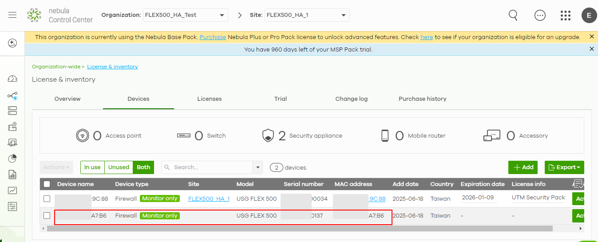The width and height of the screenshot is (598, 242).
Task: Open the Organization dropdown FLEX500_HA_Test
Action: pos(185,15)
